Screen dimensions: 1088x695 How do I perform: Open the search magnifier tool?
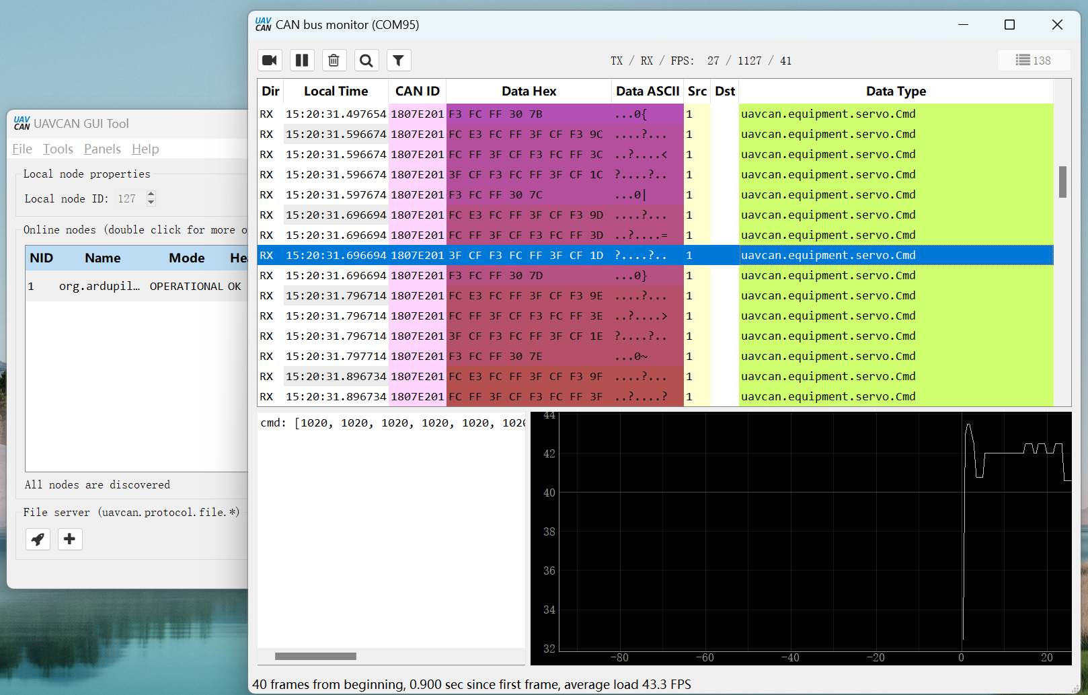[x=366, y=61]
